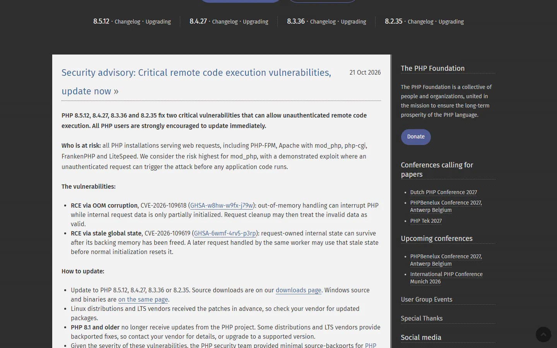Image resolution: width=557 pixels, height=348 pixels.
Task: Open Changelog for PHP 8.3.36
Action: [x=323, y=22]
